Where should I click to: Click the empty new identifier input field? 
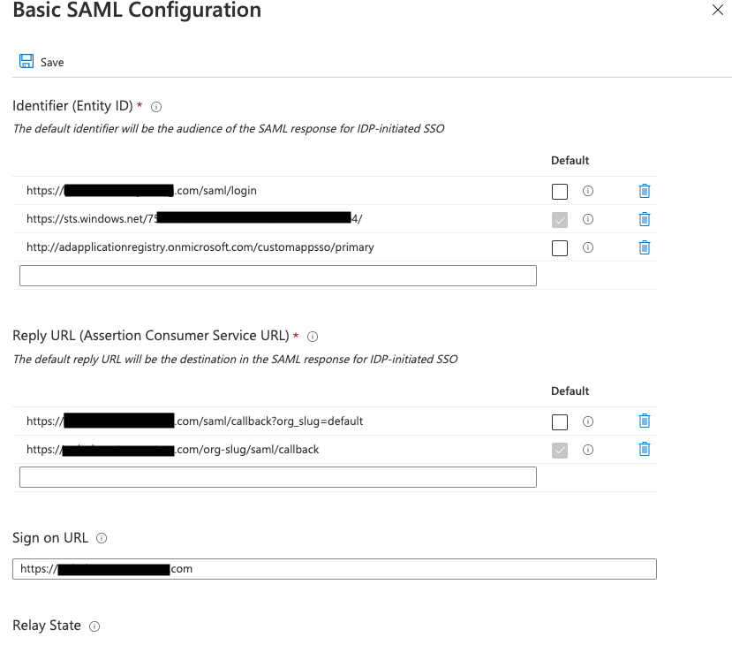coord(278,276)
